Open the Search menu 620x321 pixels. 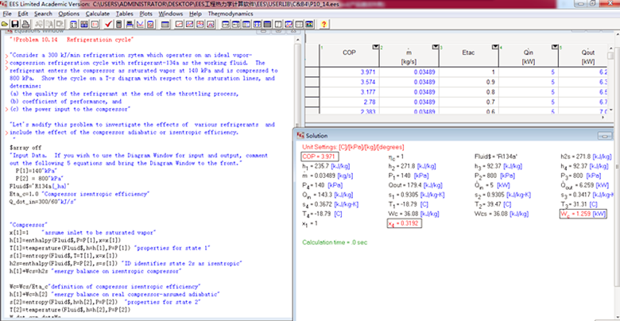pyautogui.click(x=43, y=14)
